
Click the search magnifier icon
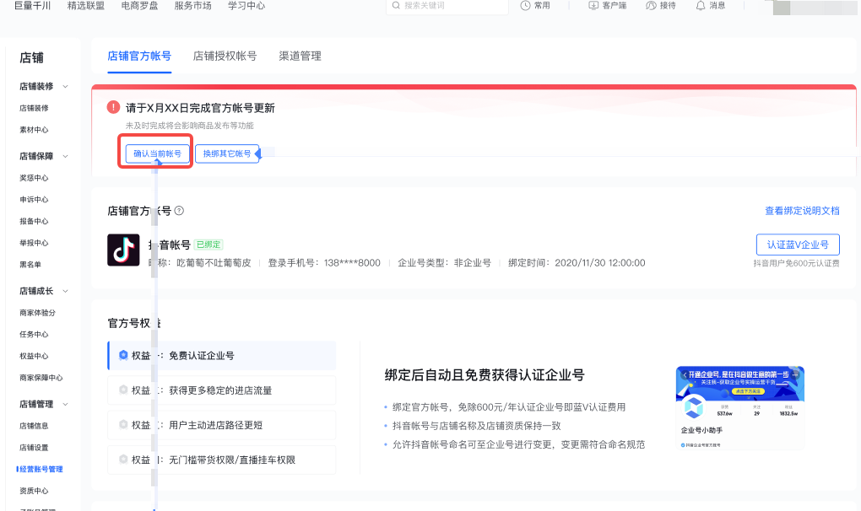click(396, 6)
